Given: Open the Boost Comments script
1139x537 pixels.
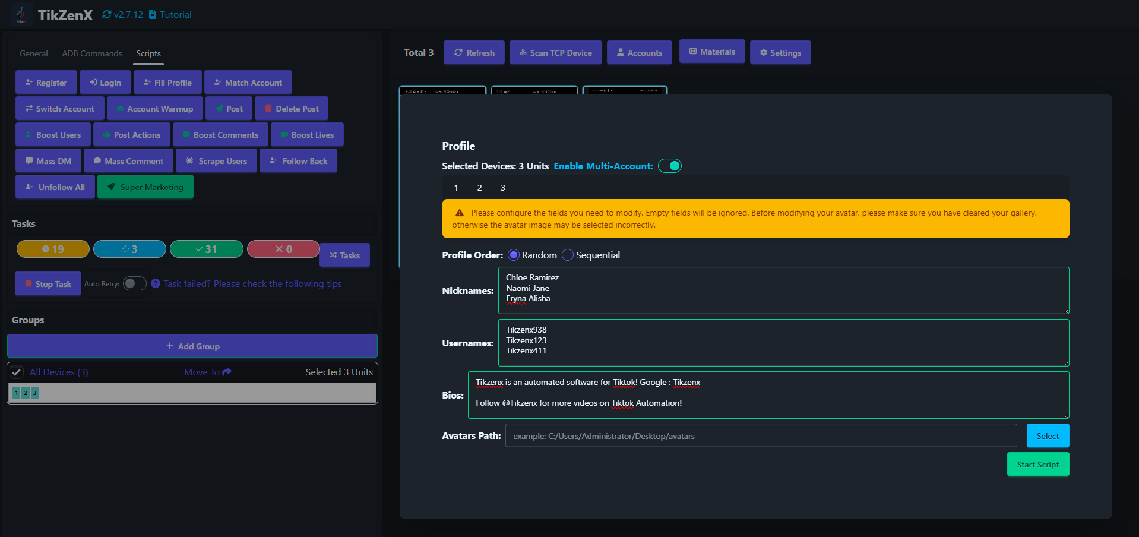Looking at the screenshot, I should [x=220, y=135].
